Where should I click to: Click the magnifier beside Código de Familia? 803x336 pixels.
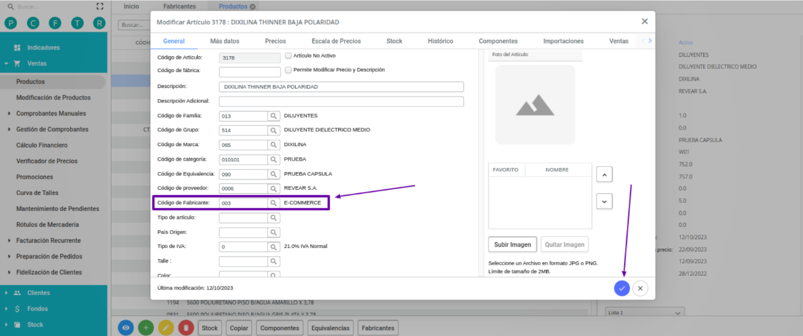pyautogui.click(x=274, y=116)
